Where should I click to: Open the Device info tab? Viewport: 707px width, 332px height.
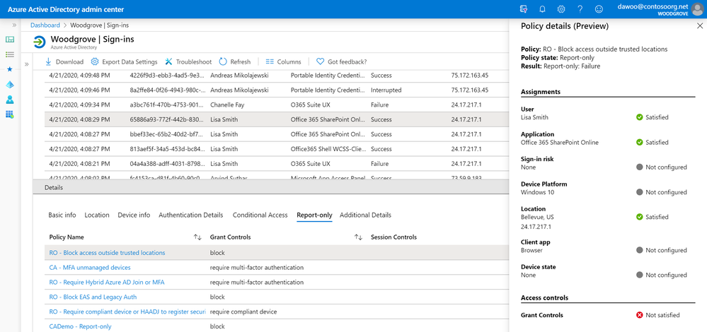click(x=134, y=215)
